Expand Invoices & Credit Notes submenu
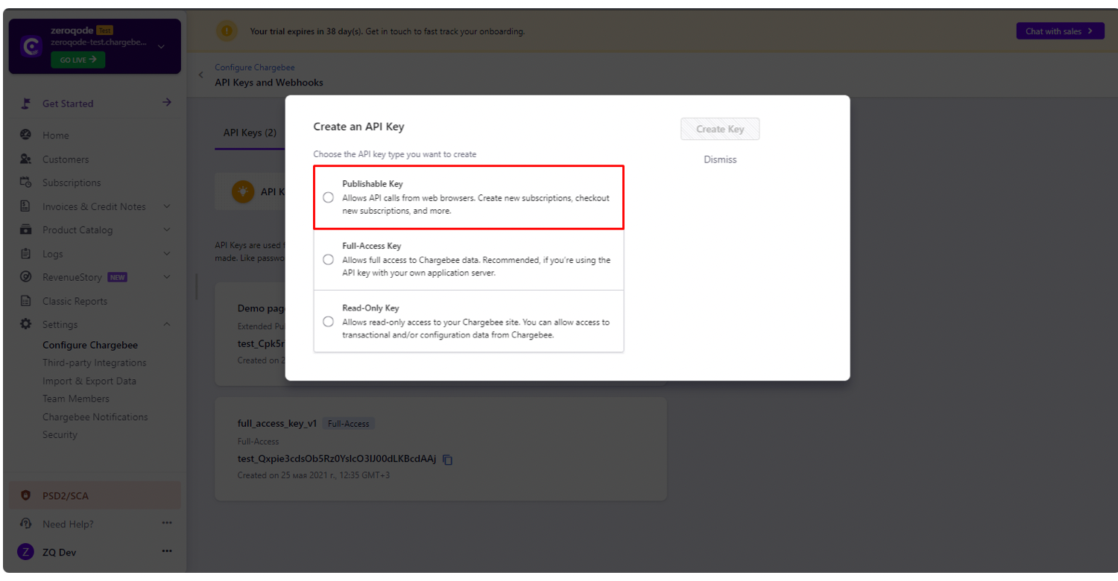Screen dimensions: 1118x581 click(x=167, y=206)
